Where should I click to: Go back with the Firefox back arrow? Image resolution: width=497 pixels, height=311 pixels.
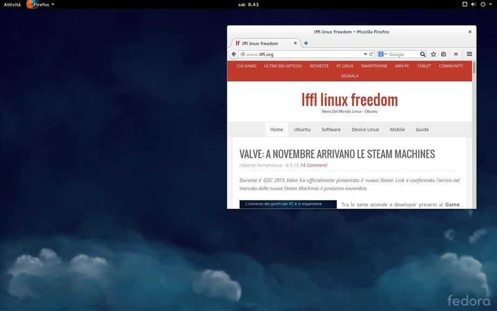[233, 54]
